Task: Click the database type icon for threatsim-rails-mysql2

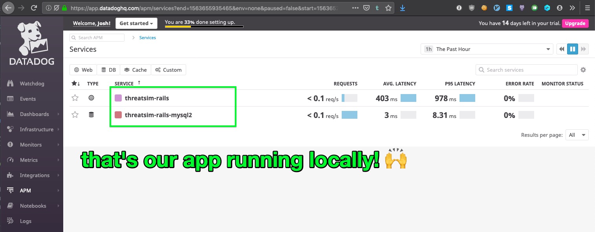Action: (x=92, y=115)
